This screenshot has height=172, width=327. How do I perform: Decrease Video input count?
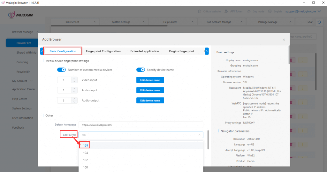click(x=74, y=81)
